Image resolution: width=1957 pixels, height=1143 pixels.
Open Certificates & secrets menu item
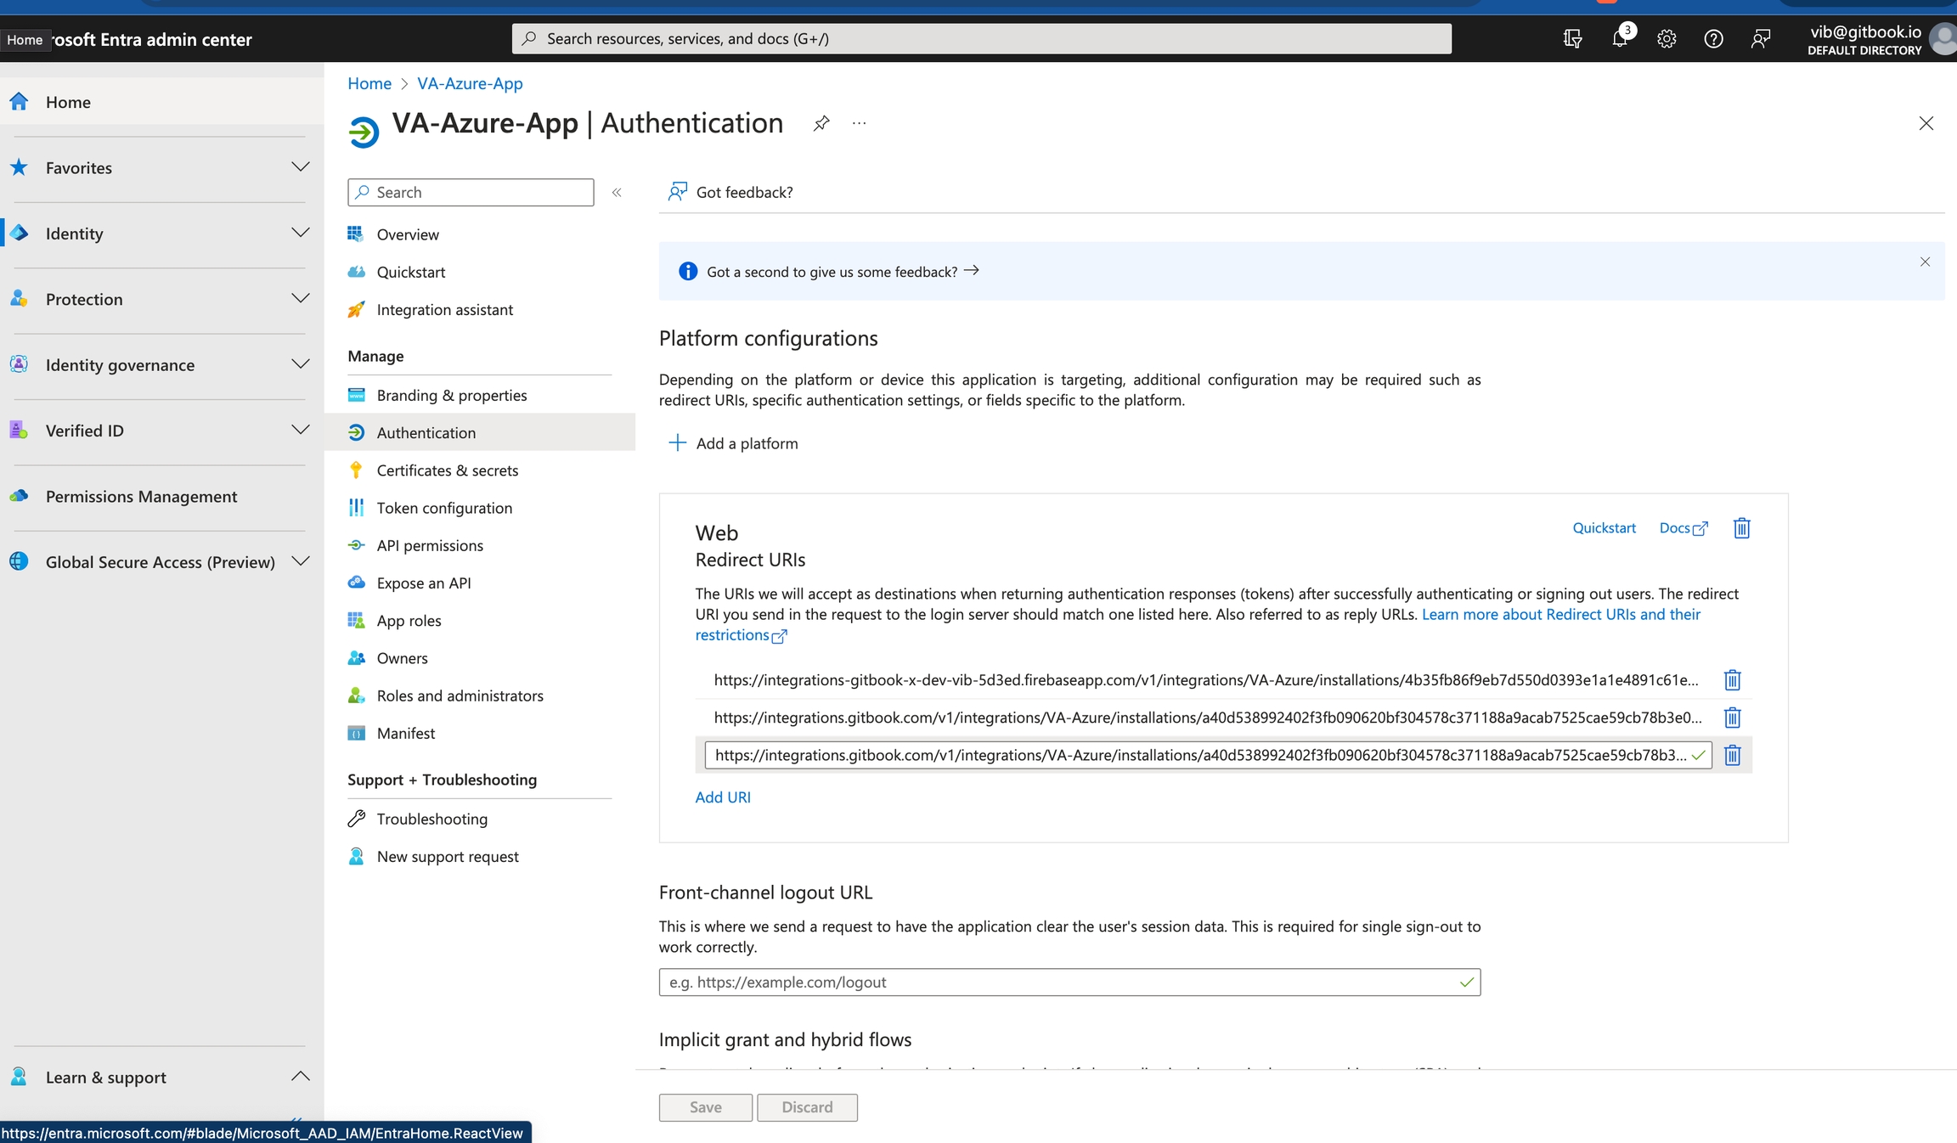click(x=447, y=470)
